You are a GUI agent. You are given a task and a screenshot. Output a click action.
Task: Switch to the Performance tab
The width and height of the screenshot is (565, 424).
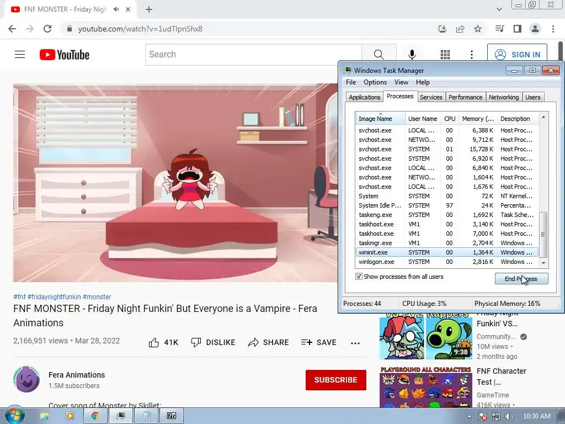(x=465, y=97)
